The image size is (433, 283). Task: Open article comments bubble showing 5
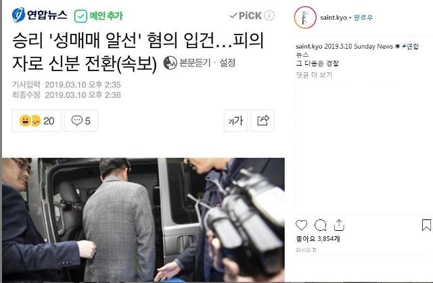click(81, 121)
